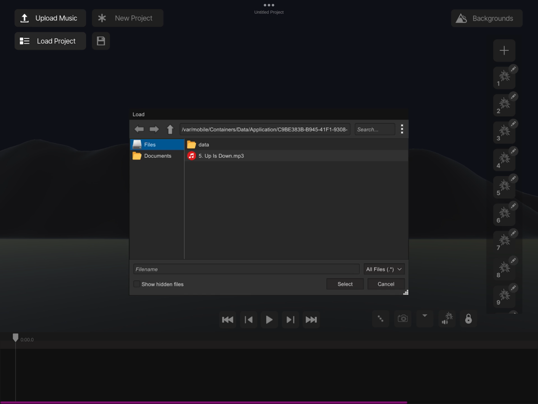Click the firework sound effects icon
Screen dimensions: 538x404
pyautogui.click(x=447, y=318)
